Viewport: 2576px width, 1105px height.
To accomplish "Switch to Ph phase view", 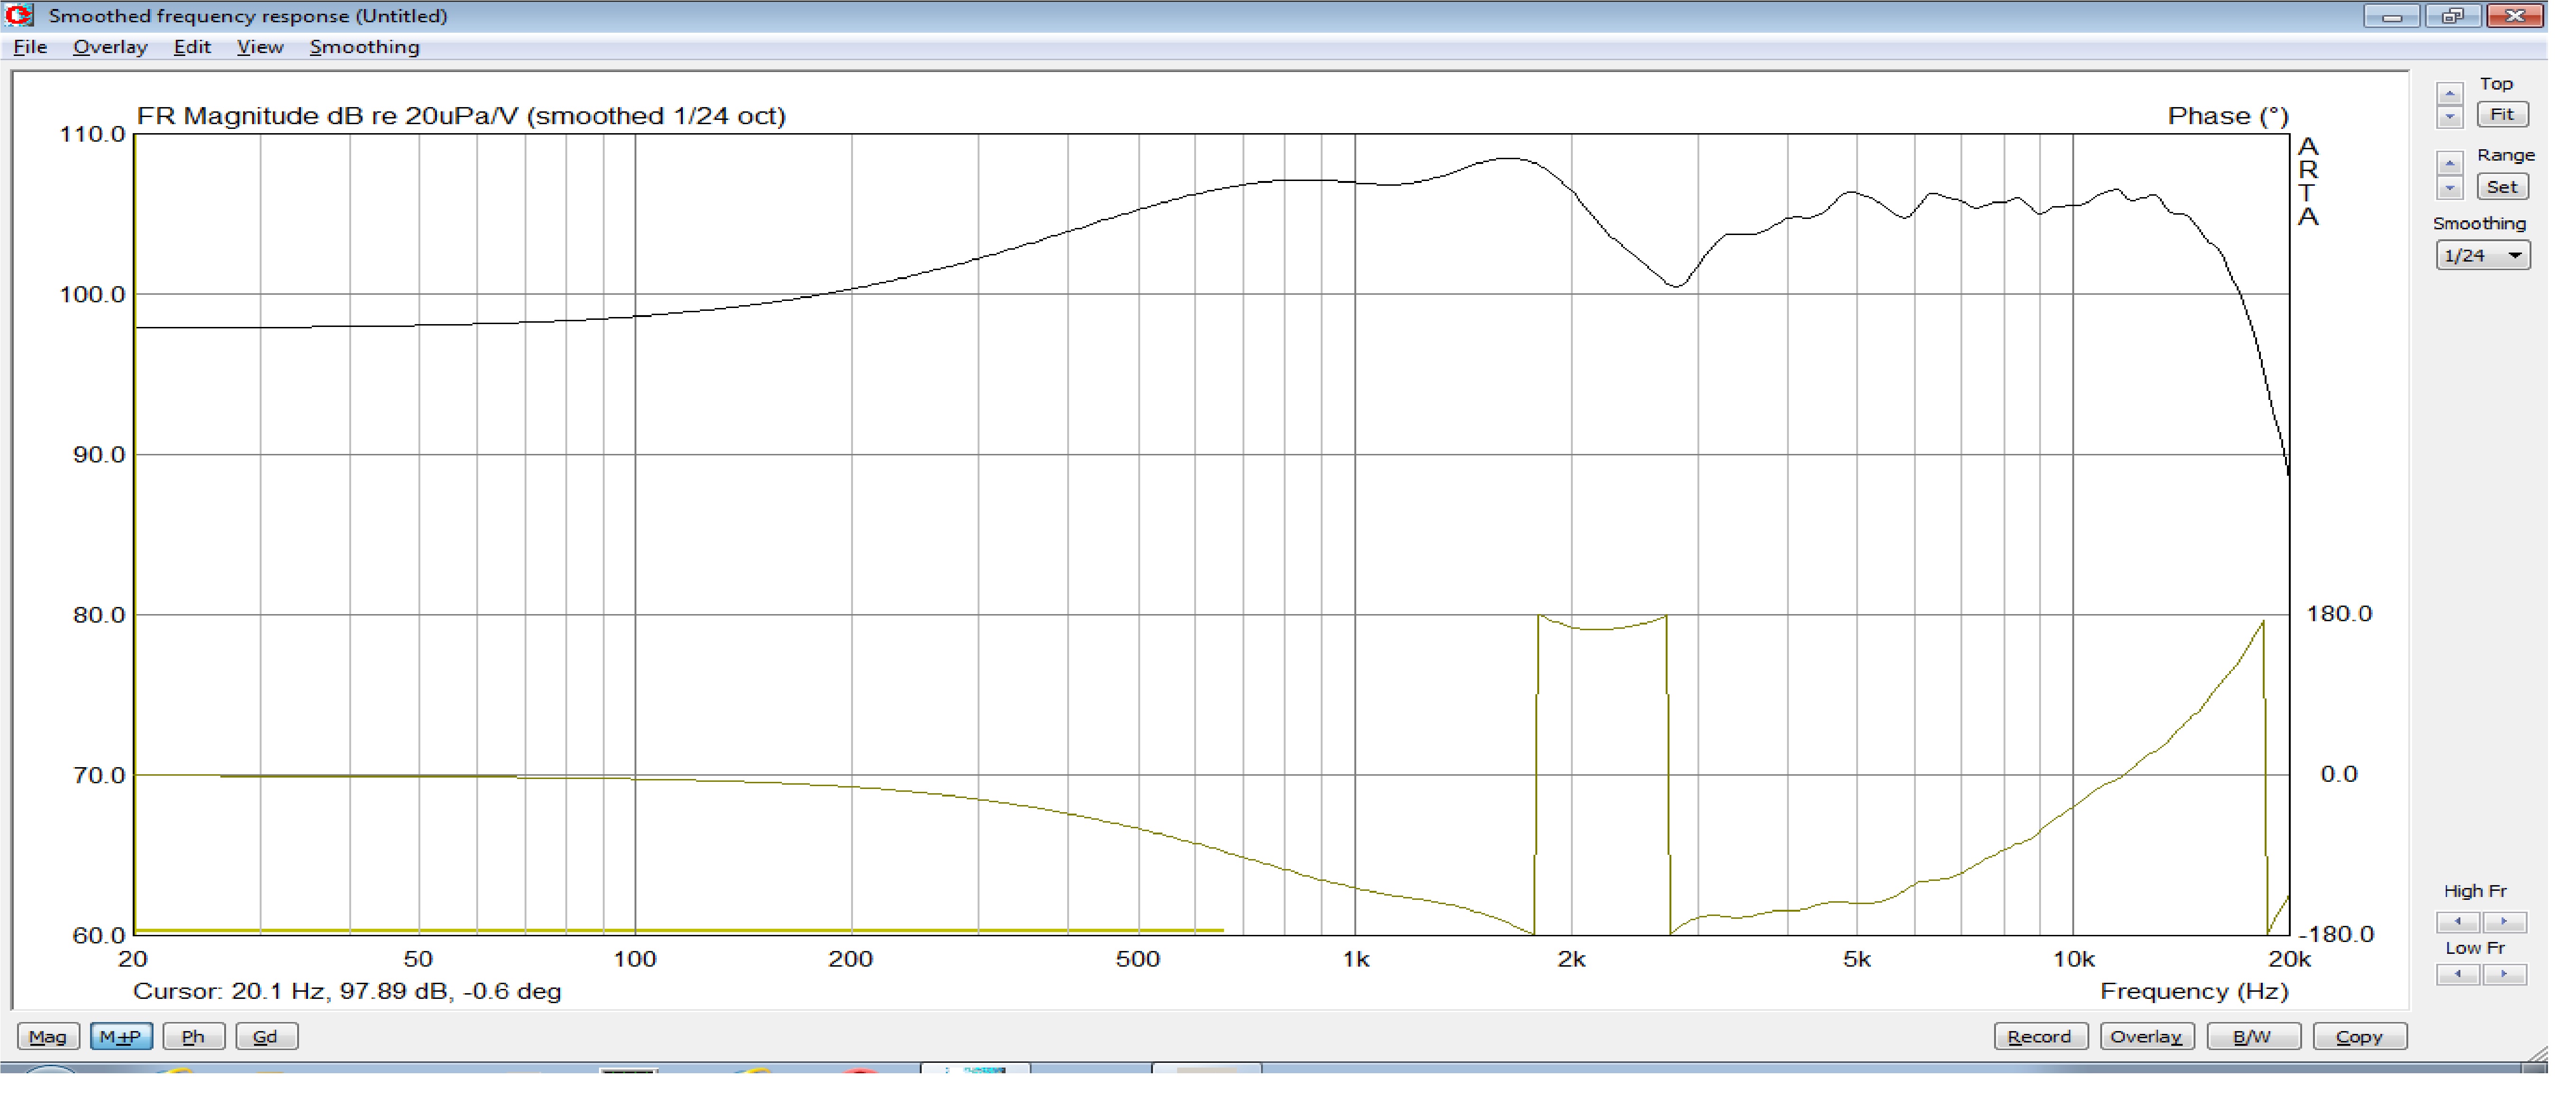I will tap(193, 1037).
